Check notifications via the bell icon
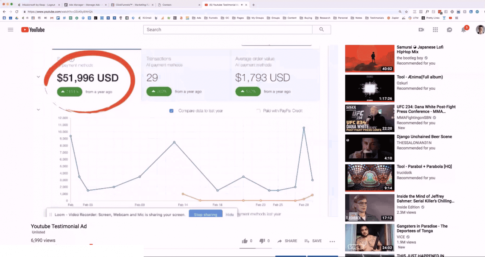The height and width of the screenshot is (257, 485). (464, 29)
